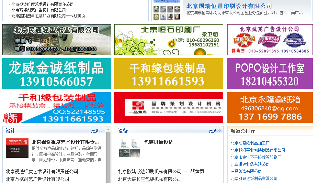Click the 三鼎织造有限公司 link

[246, 171]
